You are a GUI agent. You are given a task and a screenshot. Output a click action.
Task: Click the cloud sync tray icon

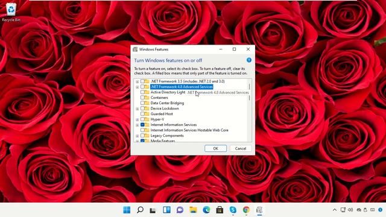pos(359,210)
